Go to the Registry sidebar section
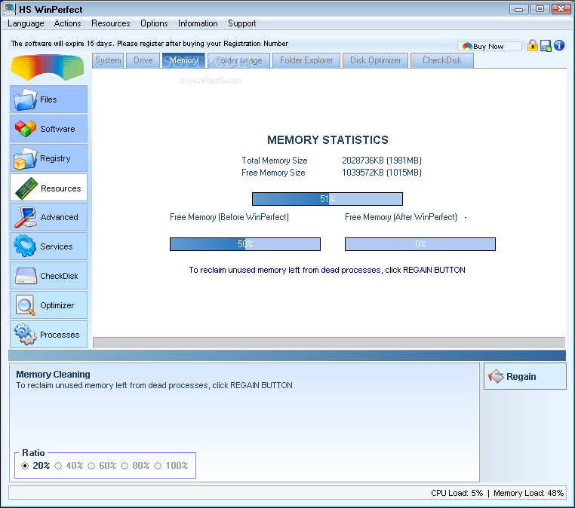Screen dimensions: 575x508 pos(48,158)
